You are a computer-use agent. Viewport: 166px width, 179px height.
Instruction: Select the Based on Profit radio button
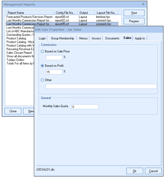(x=43, y=66)
